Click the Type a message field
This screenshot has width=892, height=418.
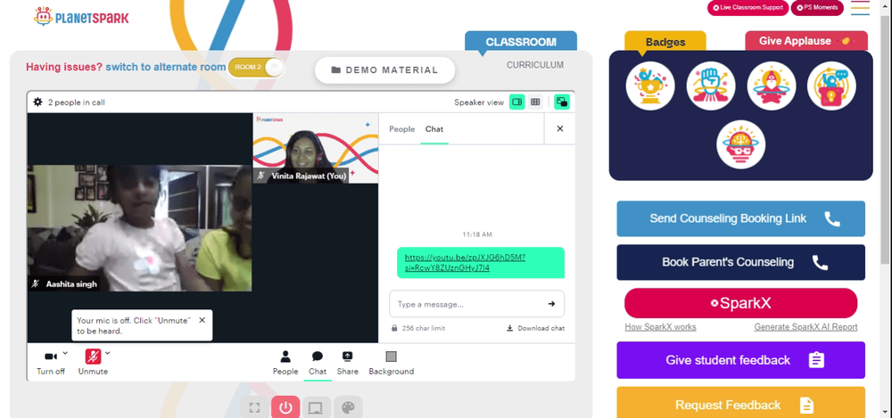tap(476, 304)
